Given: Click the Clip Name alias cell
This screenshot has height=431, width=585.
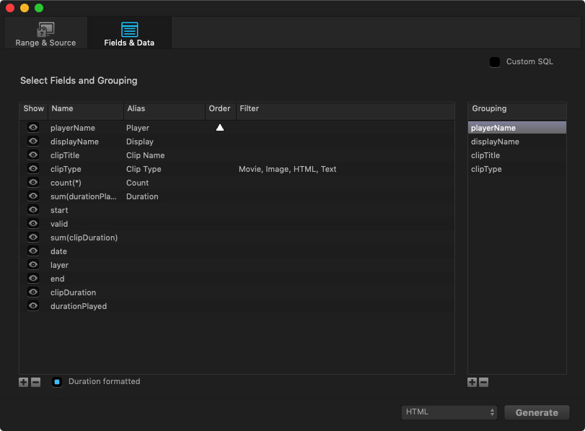Looking at the screenshot, I should (x=146, y=155).
